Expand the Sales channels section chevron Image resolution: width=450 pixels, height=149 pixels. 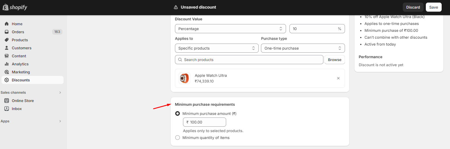(x=60, y=93)
